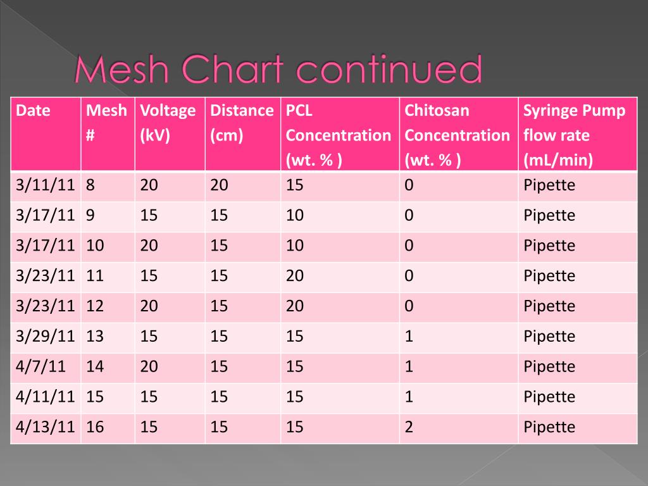Click Syringe Pump flow rate header
The image size is (648, 486).
click(578, 134)
